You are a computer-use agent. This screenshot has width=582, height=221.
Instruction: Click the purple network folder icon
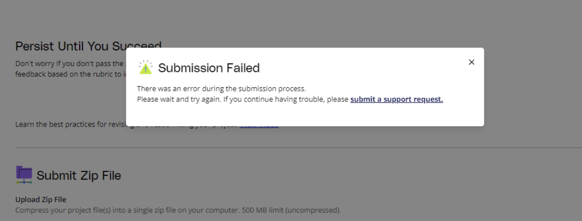[24, 175]
